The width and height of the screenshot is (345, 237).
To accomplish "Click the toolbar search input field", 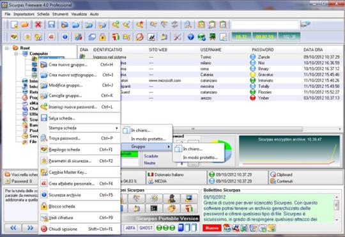I will tap(265, 25).
